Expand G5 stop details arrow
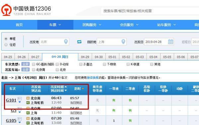Viewport: 199px width, 125px height. click(20, 112)
